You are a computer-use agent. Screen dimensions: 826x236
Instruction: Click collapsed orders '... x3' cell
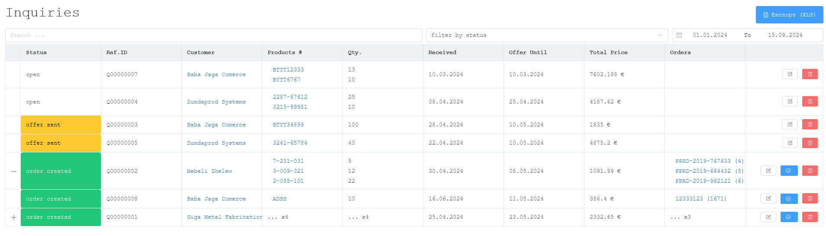(x=705, y=217)
